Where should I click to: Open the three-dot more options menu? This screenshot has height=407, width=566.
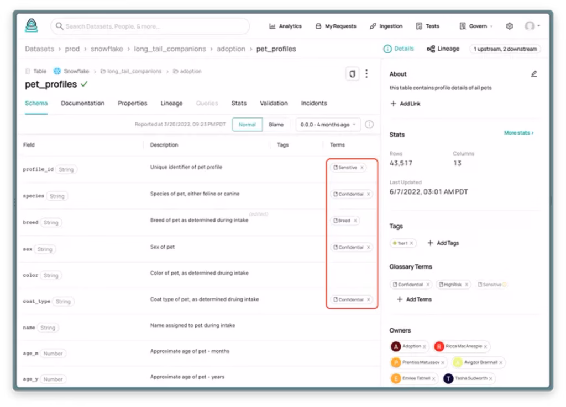click(x=366, y=74)
